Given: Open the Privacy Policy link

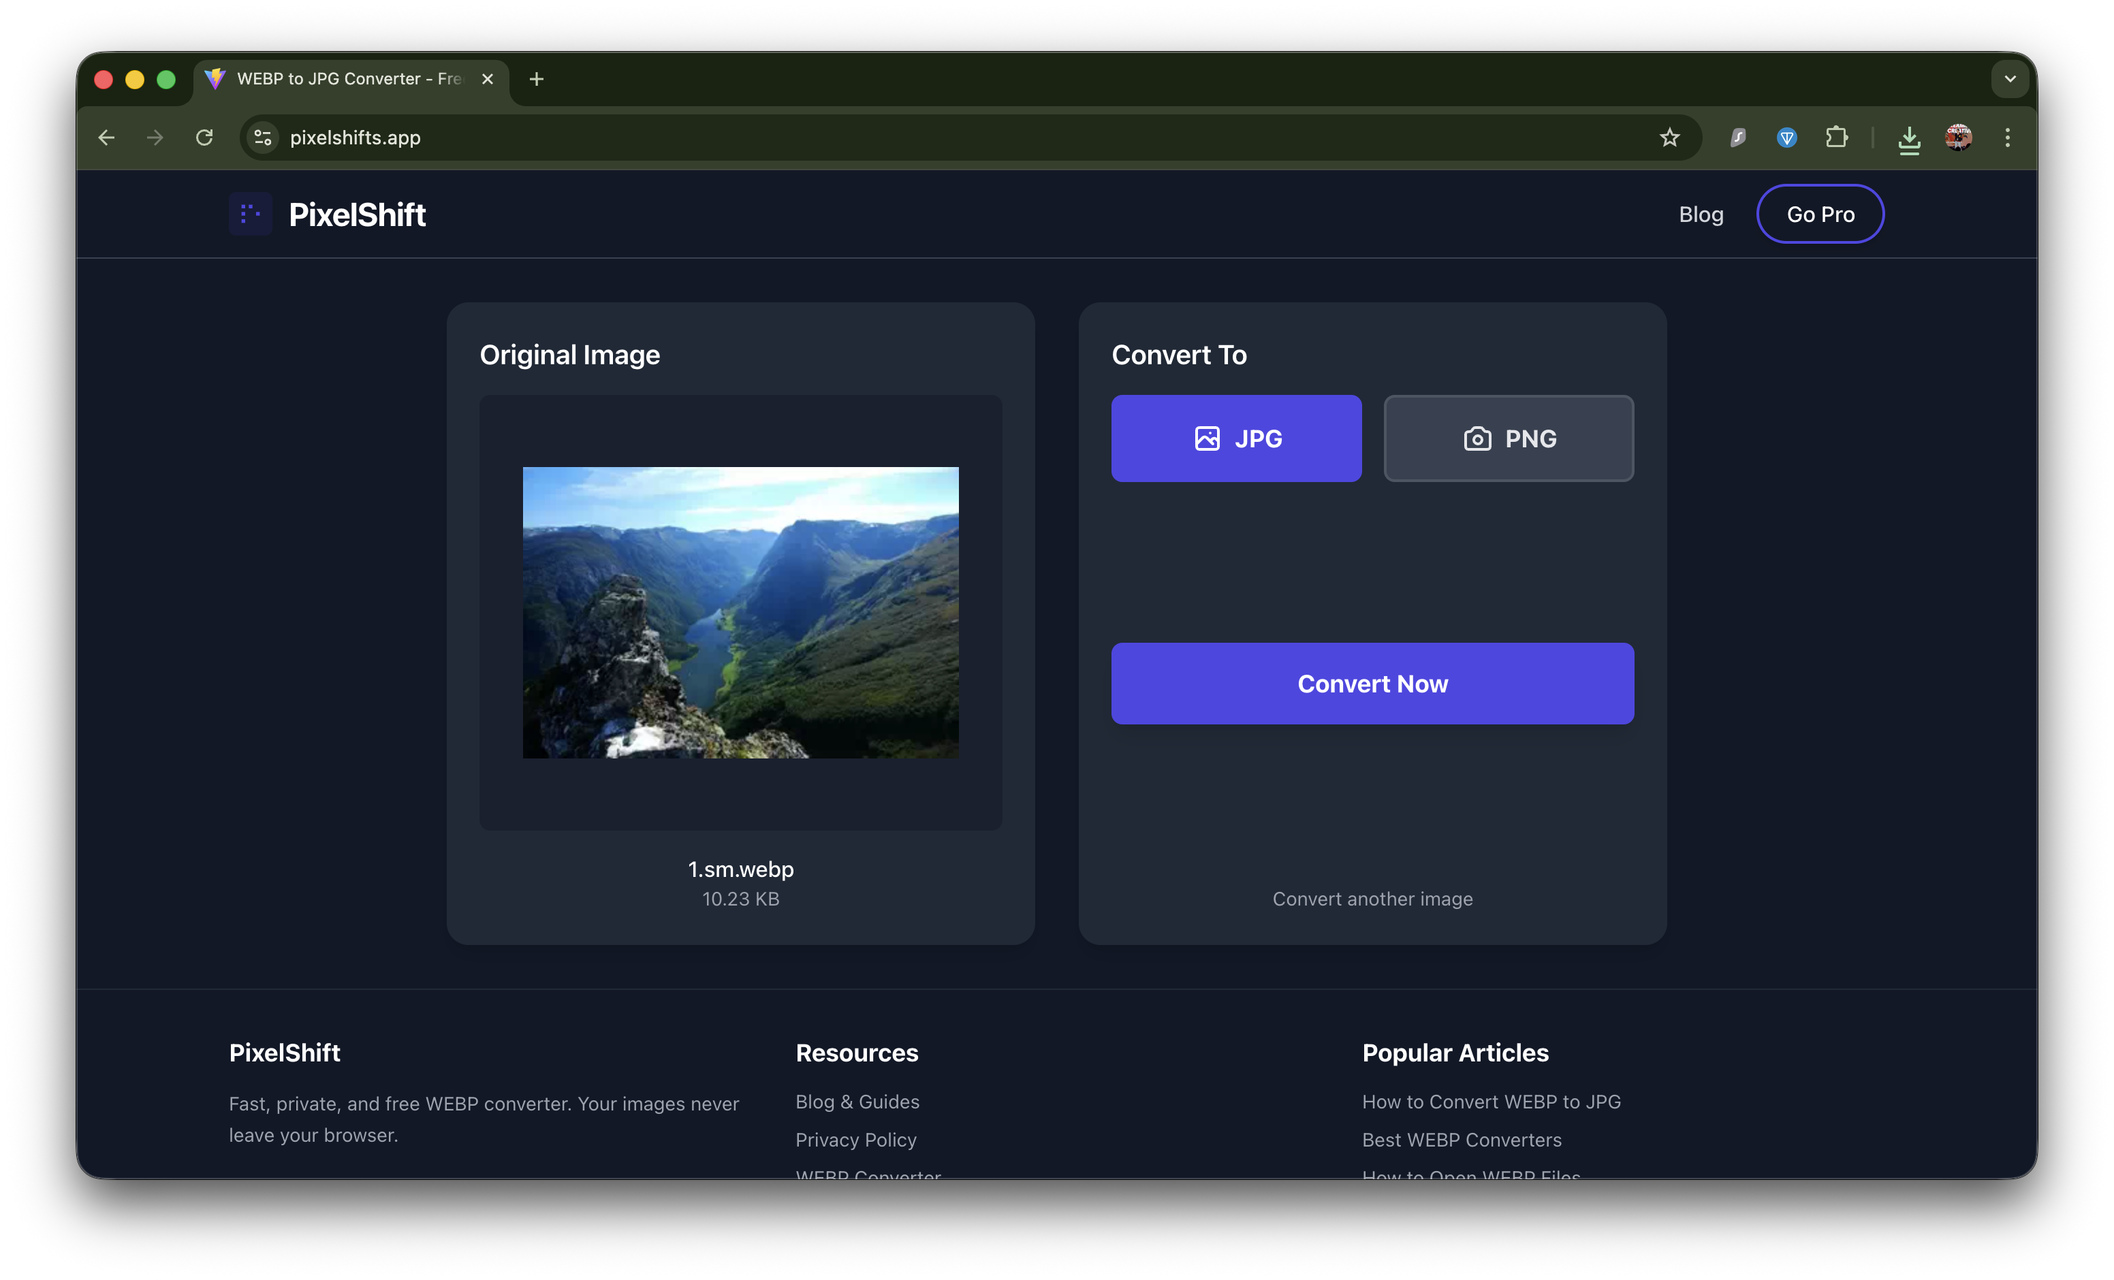Looking at the screenshot, I should (855, 1140).
